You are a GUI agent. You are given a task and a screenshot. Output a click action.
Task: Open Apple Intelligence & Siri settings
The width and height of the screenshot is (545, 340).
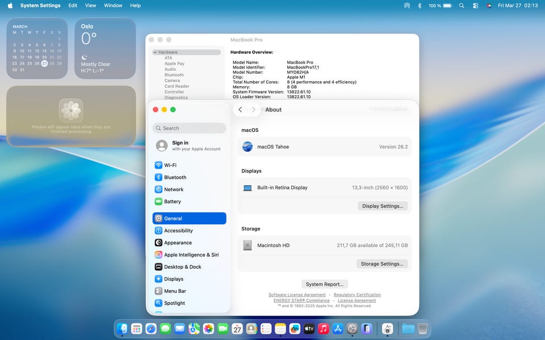click(191, 255)
